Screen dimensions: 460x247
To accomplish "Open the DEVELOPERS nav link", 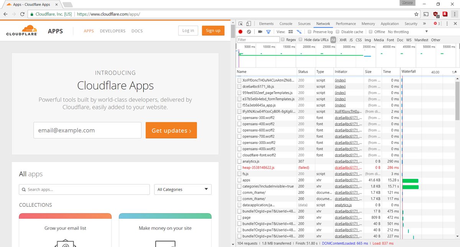I will (113, 31).
